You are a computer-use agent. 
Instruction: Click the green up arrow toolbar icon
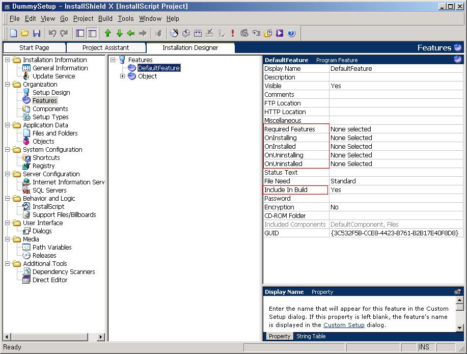coord(108,33)
